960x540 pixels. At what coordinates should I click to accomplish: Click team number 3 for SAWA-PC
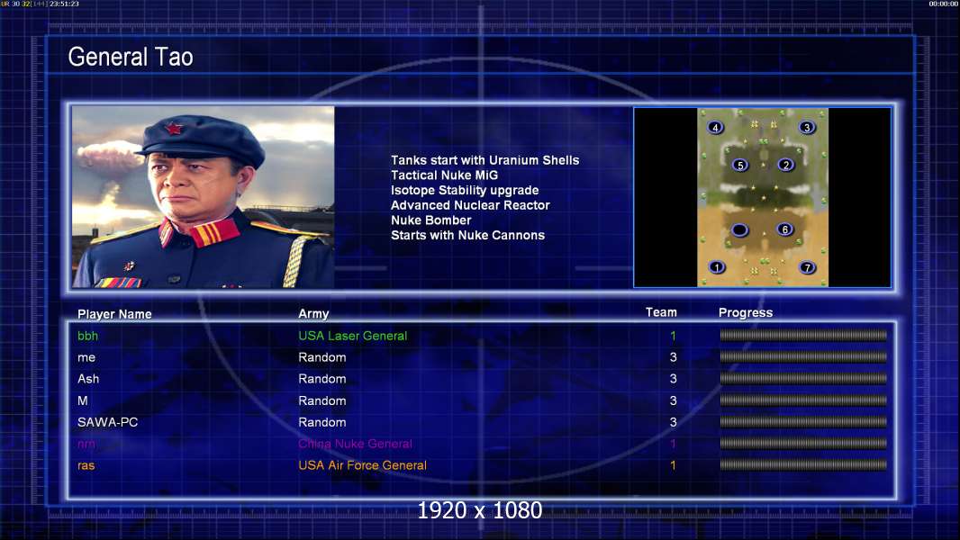click(673, 422)
